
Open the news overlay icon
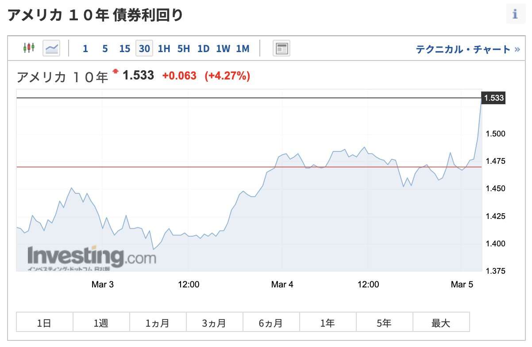(x=281, y=48)
